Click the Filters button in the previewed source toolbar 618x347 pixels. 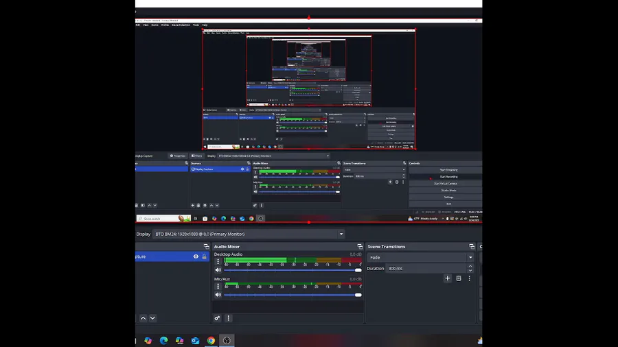tap(196, 156)
